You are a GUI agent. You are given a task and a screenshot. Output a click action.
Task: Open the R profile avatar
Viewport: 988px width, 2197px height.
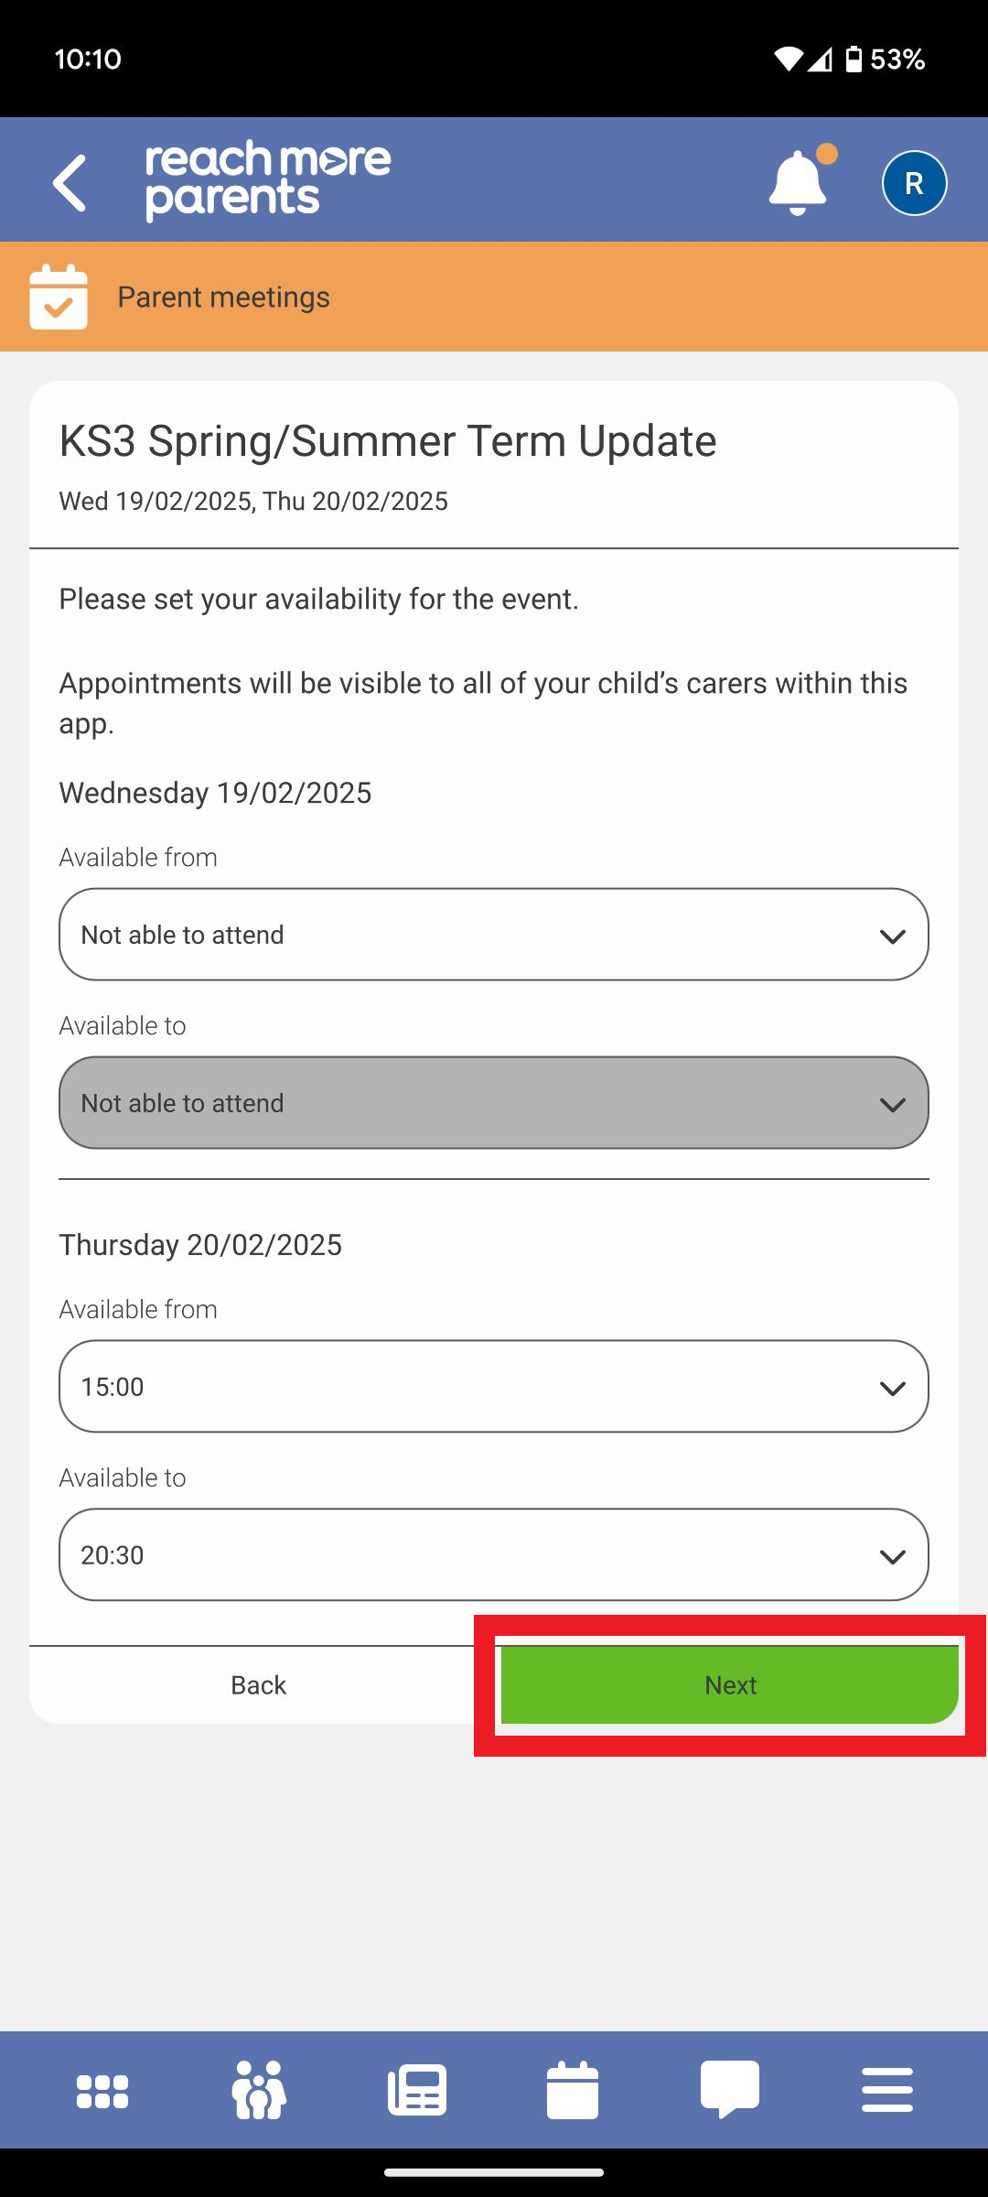tap(914, 183)
